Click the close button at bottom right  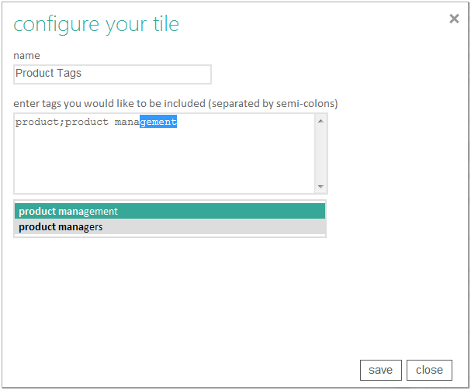coord(429,370)
